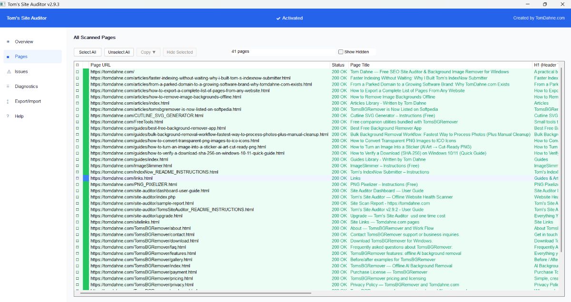Enable the Show Hidden checkbox
Image resolution: width=571 pixels, height=302 pixels.
coord(341,51)
